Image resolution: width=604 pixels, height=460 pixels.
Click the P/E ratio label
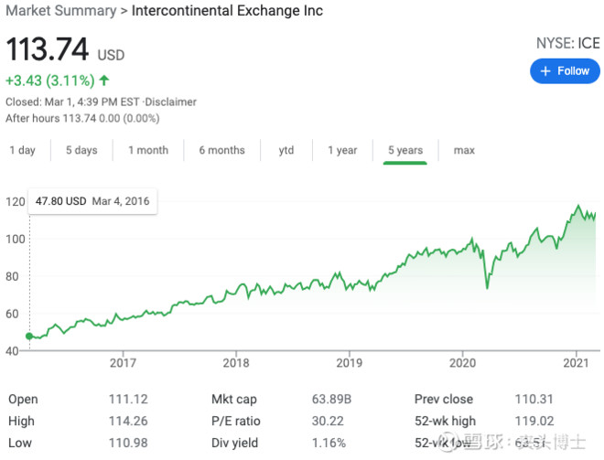pyautogui.click(x=236, y=421)
